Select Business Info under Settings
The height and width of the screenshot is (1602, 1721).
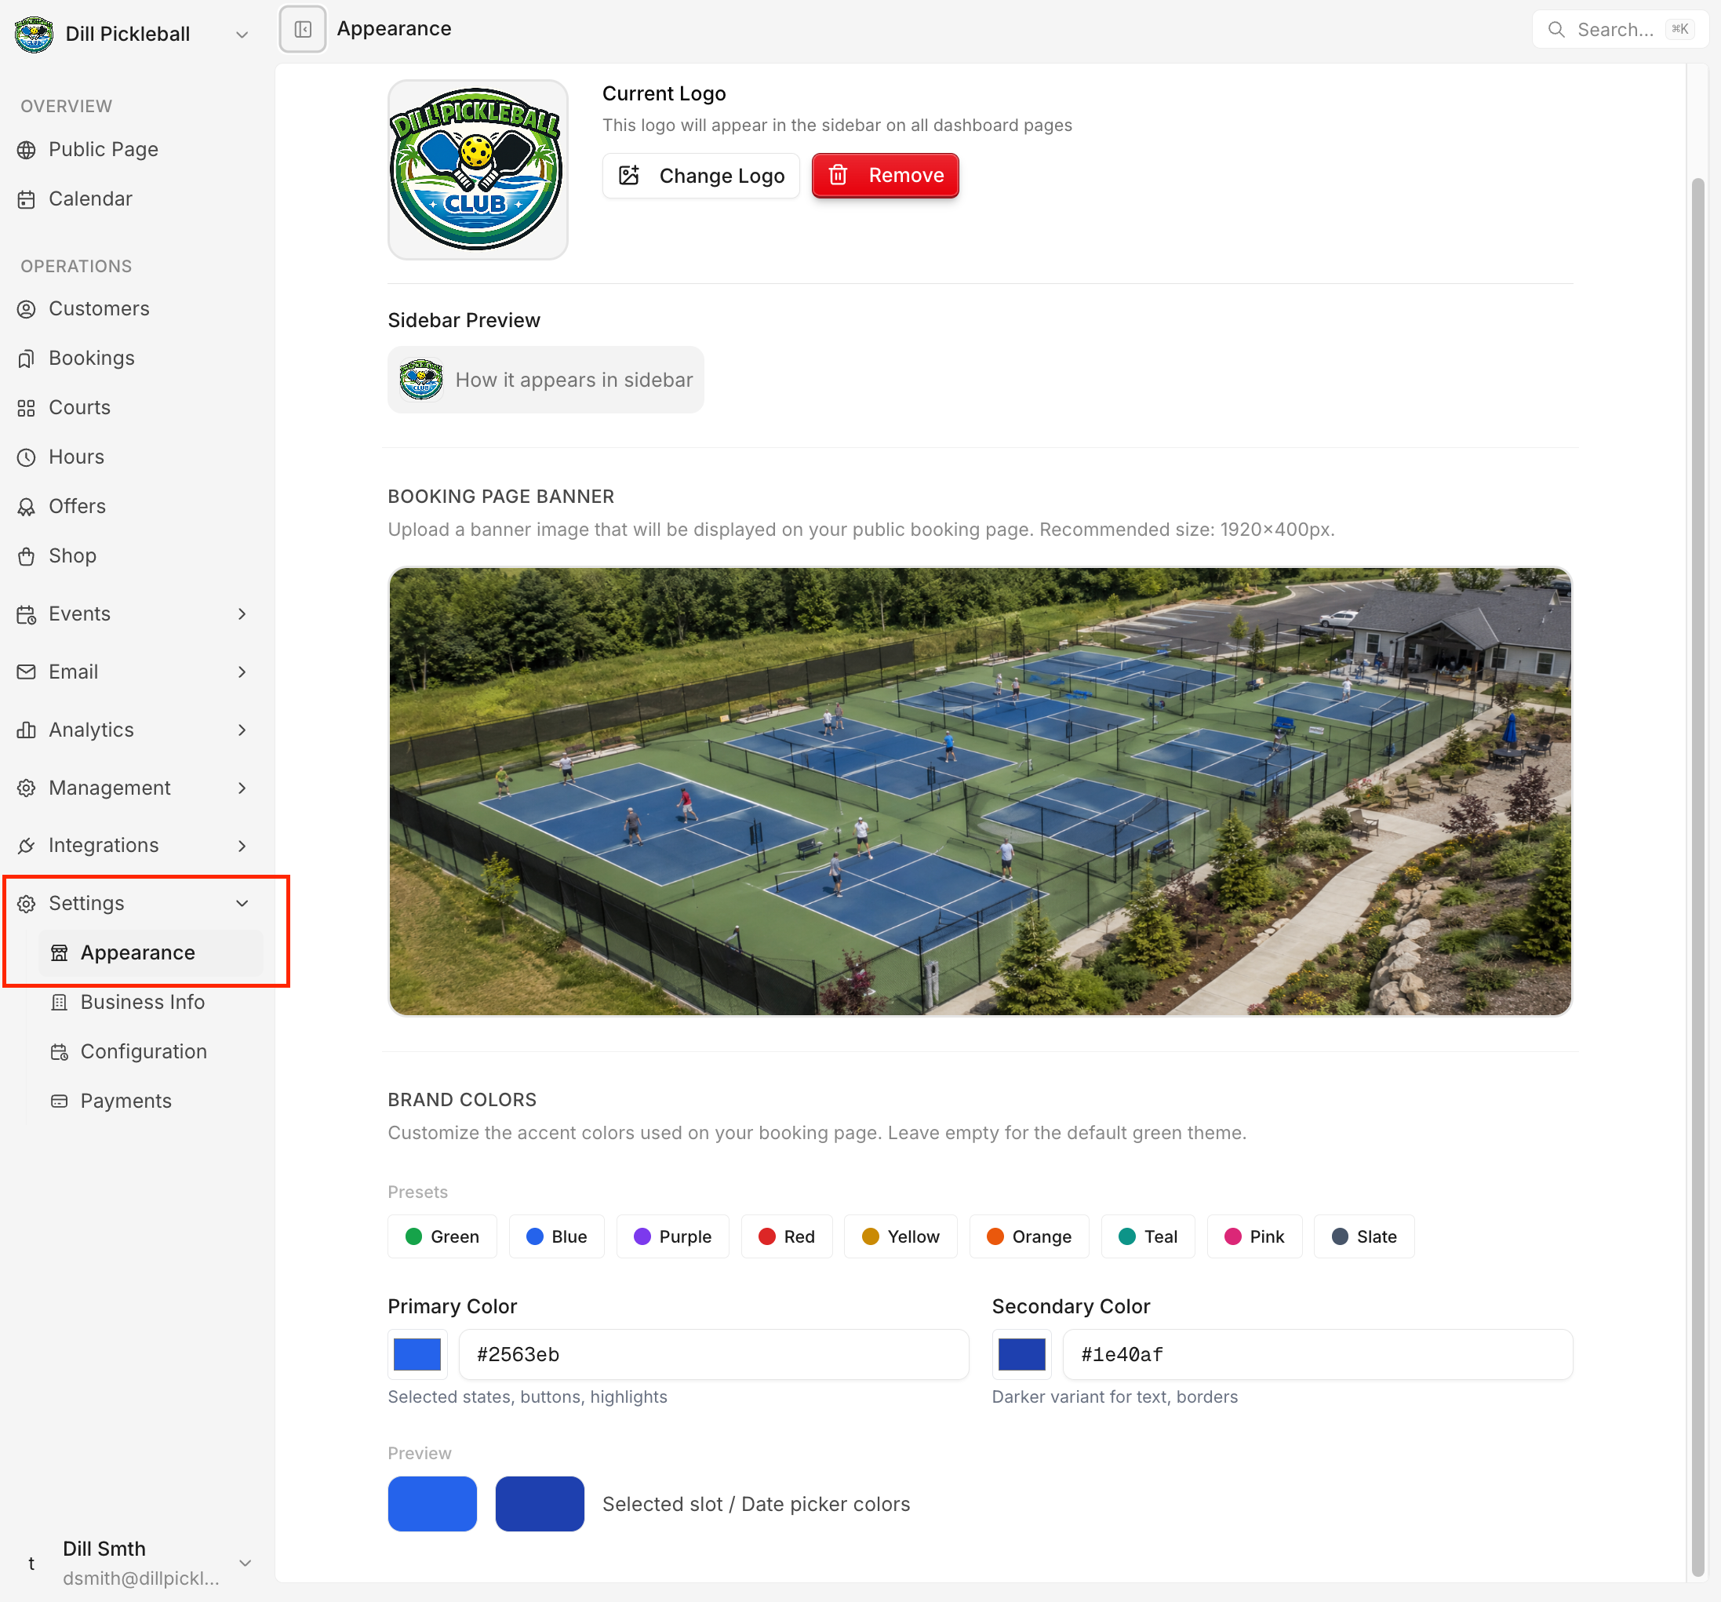(x=150, y=1003)
